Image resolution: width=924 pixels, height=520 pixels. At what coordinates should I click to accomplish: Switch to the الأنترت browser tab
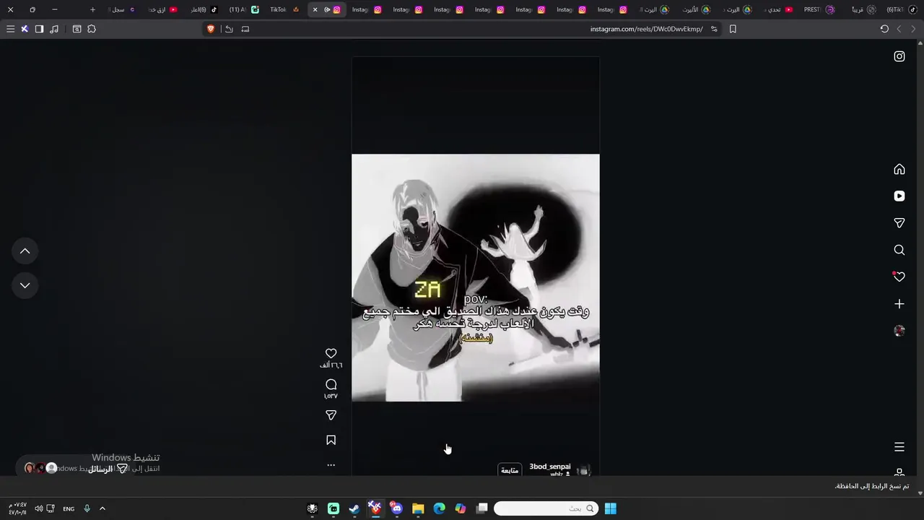pos(696,9)
